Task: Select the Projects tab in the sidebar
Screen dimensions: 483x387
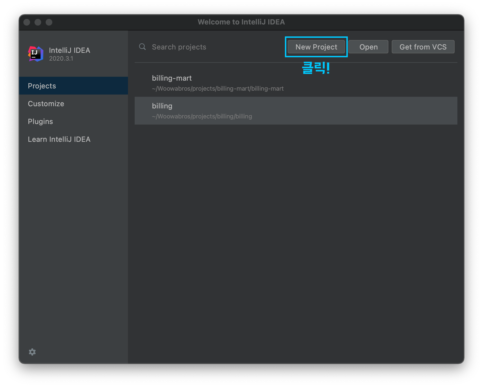Action: point(42,86)
